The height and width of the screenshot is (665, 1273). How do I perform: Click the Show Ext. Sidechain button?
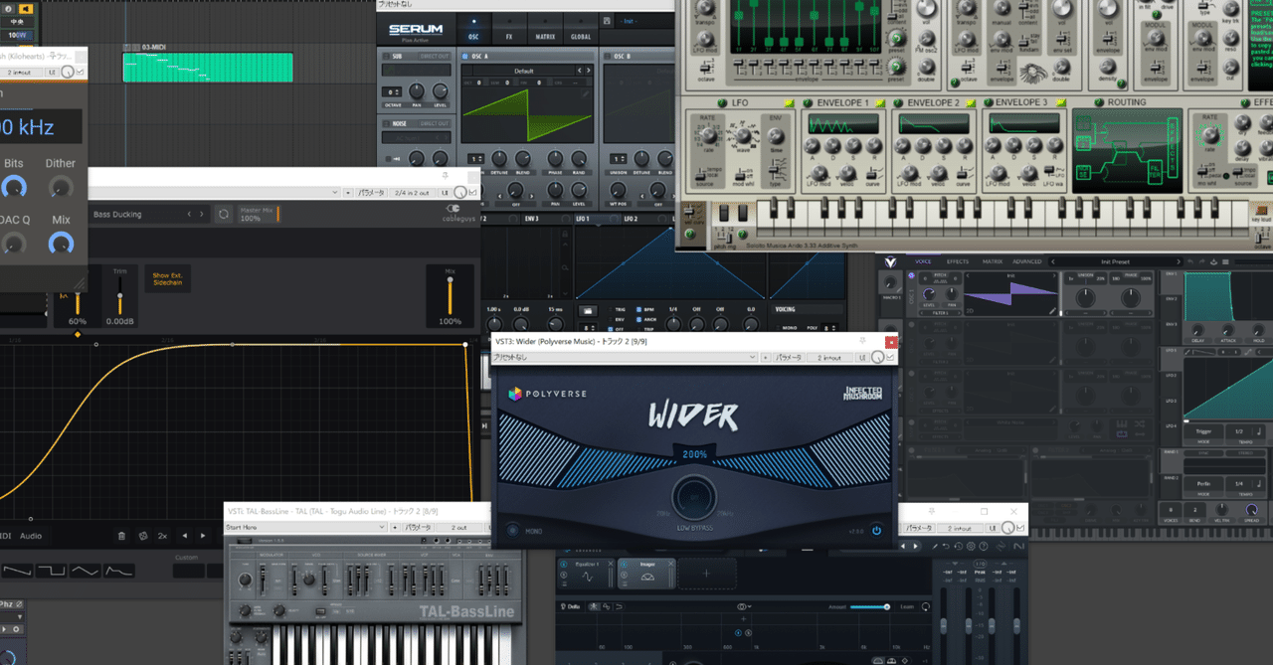tap(168, 279)
